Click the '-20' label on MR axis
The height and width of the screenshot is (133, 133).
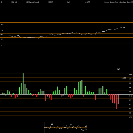(130, 100)
